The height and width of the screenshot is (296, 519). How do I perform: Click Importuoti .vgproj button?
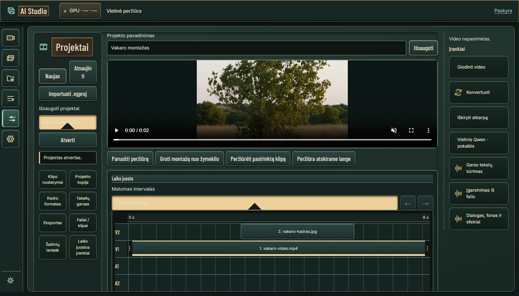[68, 94]
